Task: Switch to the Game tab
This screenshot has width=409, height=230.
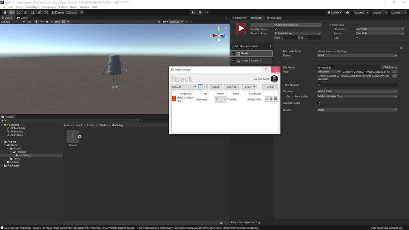Action: 22,18
